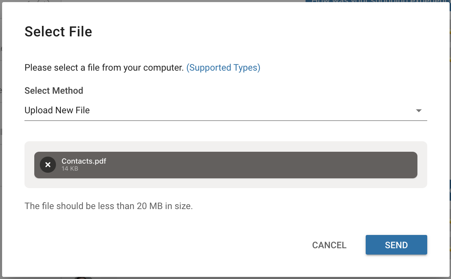Remove the Contacts.pdf attachment with X icon
Image resolution: width=451 pixels, height=279 pixels.
click(48, 165)
